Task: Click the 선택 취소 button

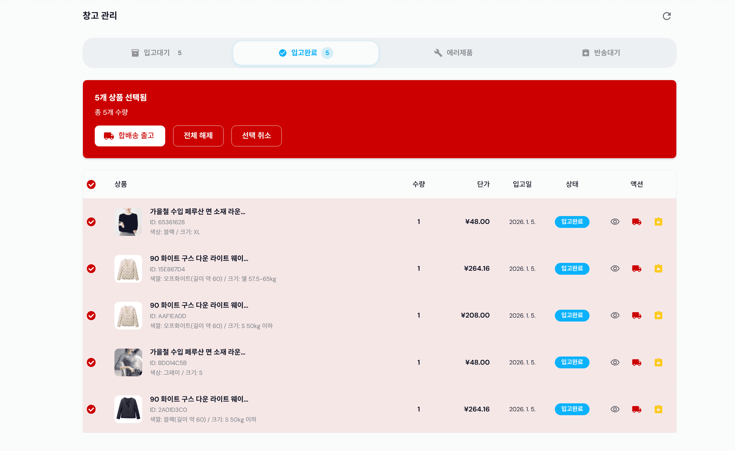Action: [256, 136]
